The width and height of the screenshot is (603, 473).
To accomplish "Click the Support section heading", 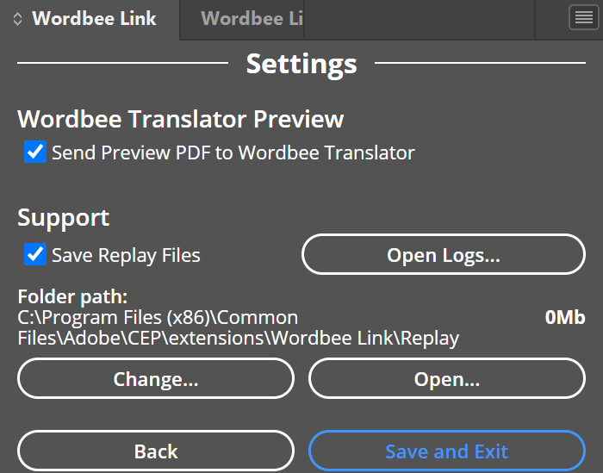I will coord(64,217).
